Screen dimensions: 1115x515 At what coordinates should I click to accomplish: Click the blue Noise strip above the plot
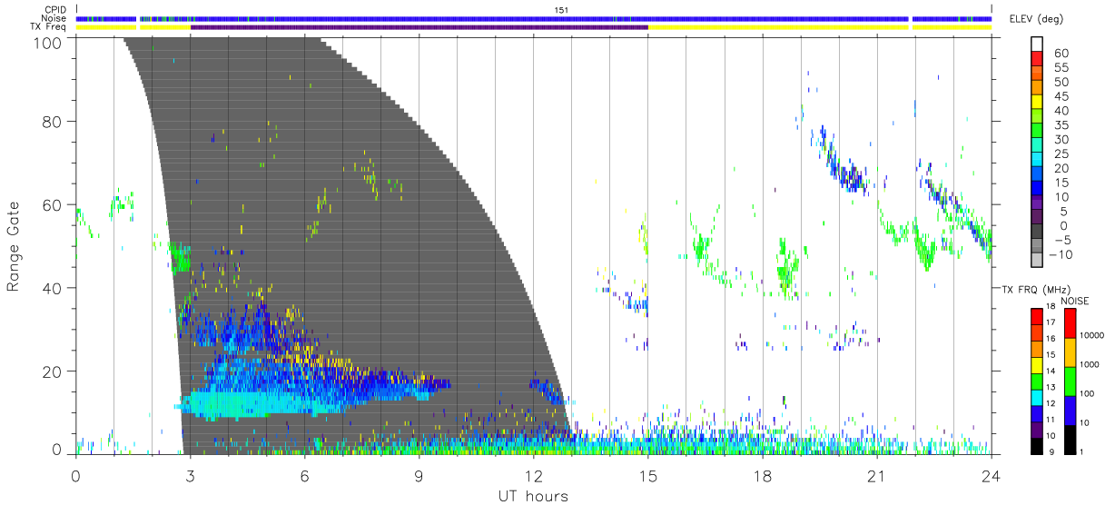[x=533, y=18]
